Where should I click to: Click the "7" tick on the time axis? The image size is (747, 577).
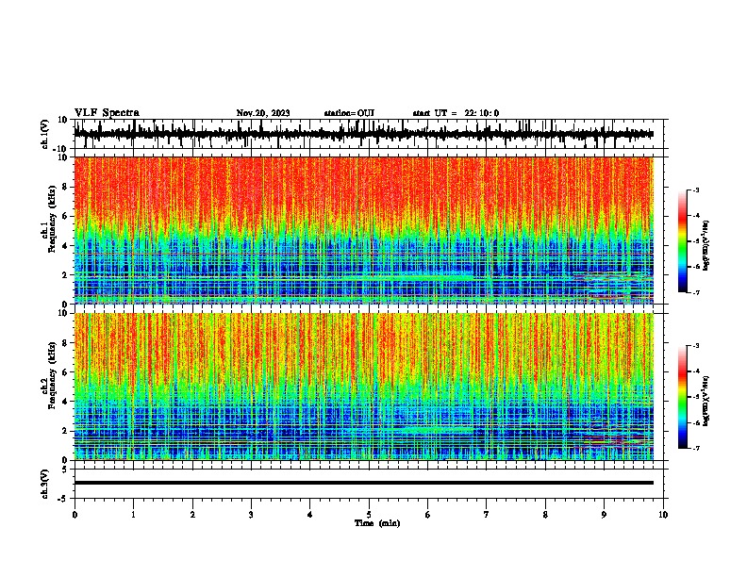tap(487, 515)
